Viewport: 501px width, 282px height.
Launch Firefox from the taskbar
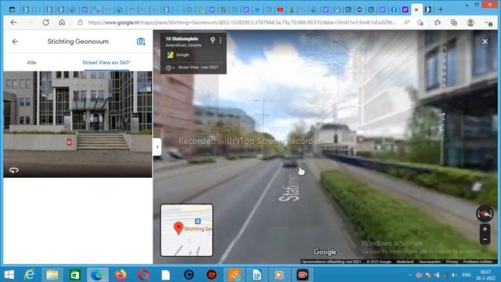coord(121,275)
